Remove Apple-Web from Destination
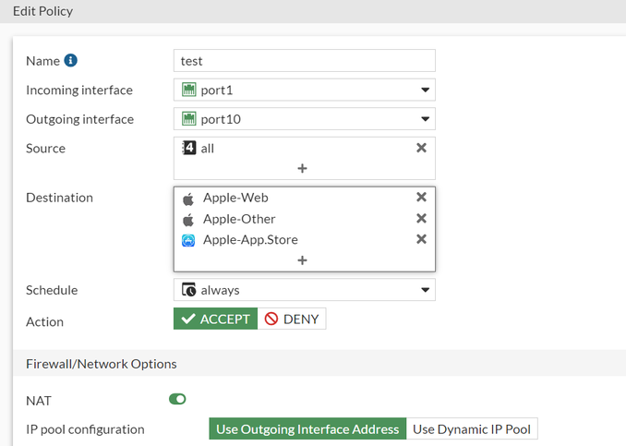The height and width of the screenshot is (446, 626). (421, 198)
